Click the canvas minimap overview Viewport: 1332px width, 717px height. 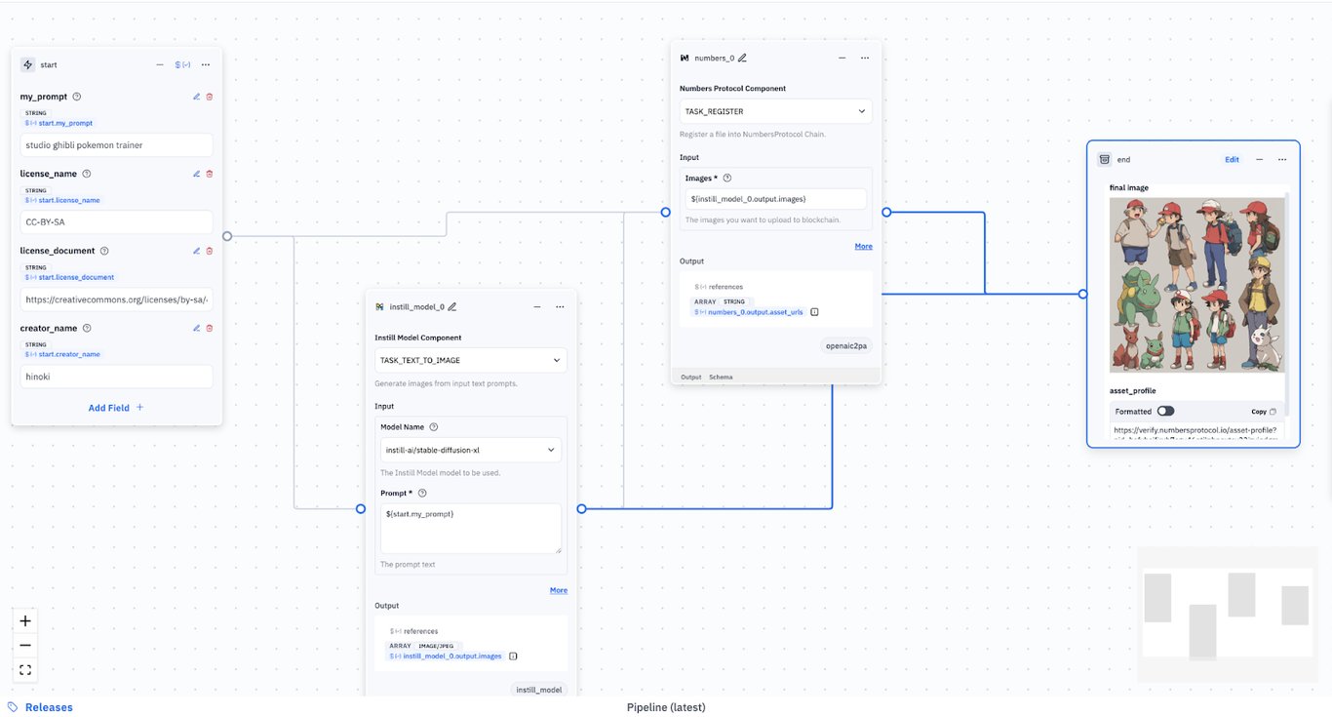coord(1227,613)
